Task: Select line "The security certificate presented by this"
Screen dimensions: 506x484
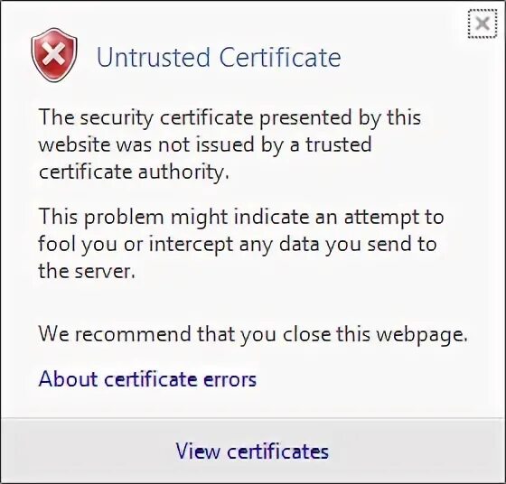Action: [230, 118]
